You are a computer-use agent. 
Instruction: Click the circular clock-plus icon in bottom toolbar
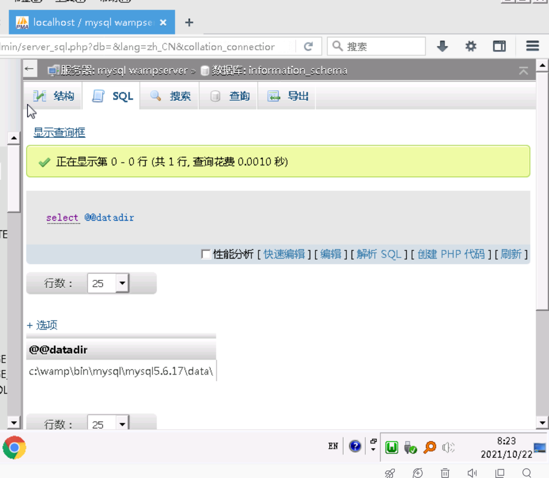point(417,473)
